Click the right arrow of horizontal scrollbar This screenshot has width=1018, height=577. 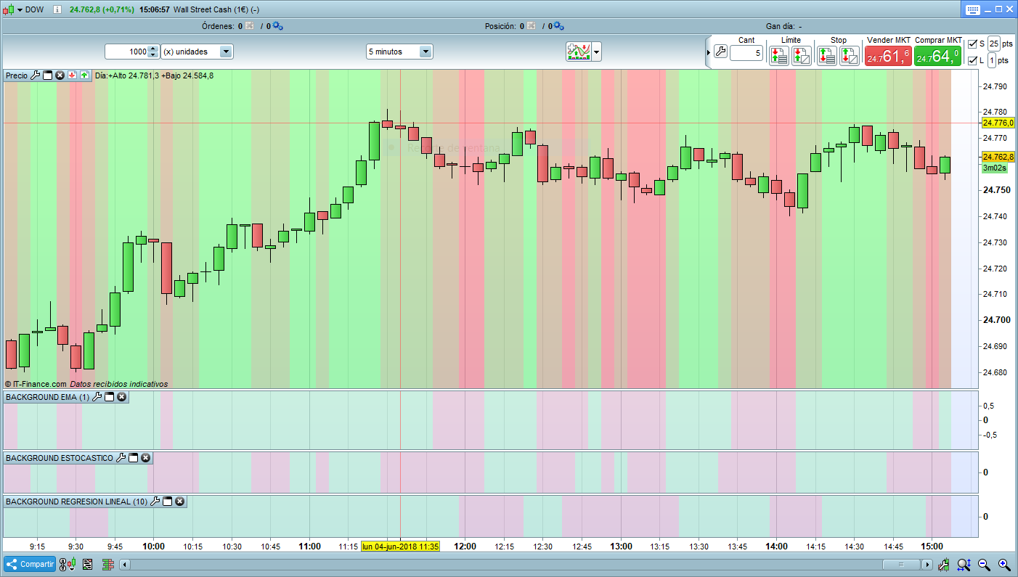[929, 565]
